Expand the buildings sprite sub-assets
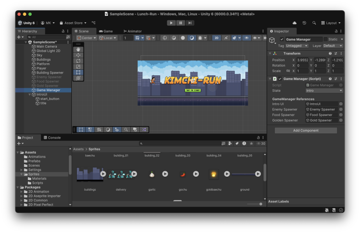Screen dimensions: 360x233 coord(103,174)
